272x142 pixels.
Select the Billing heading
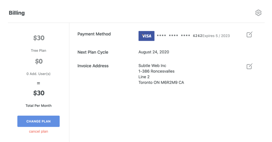pos(17,13)
